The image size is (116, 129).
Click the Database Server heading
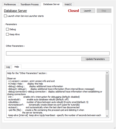[15, 11]
